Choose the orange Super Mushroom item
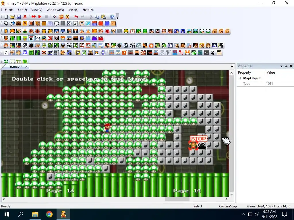The width and height of the screenshot is (294, 220). [x=12, y=31]
